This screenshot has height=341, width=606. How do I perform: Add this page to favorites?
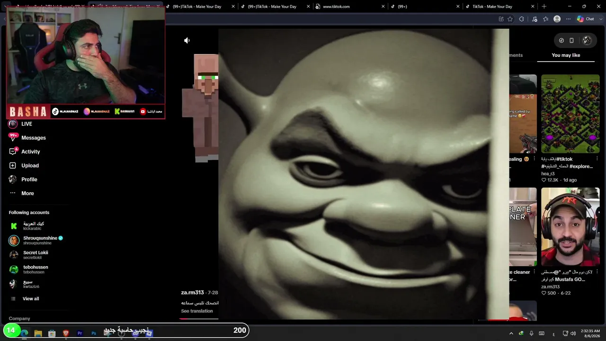[510, 19]
